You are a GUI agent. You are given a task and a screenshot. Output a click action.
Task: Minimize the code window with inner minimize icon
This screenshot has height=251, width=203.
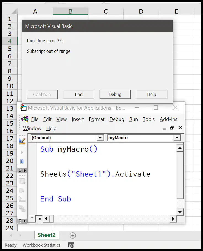point(164,128)
